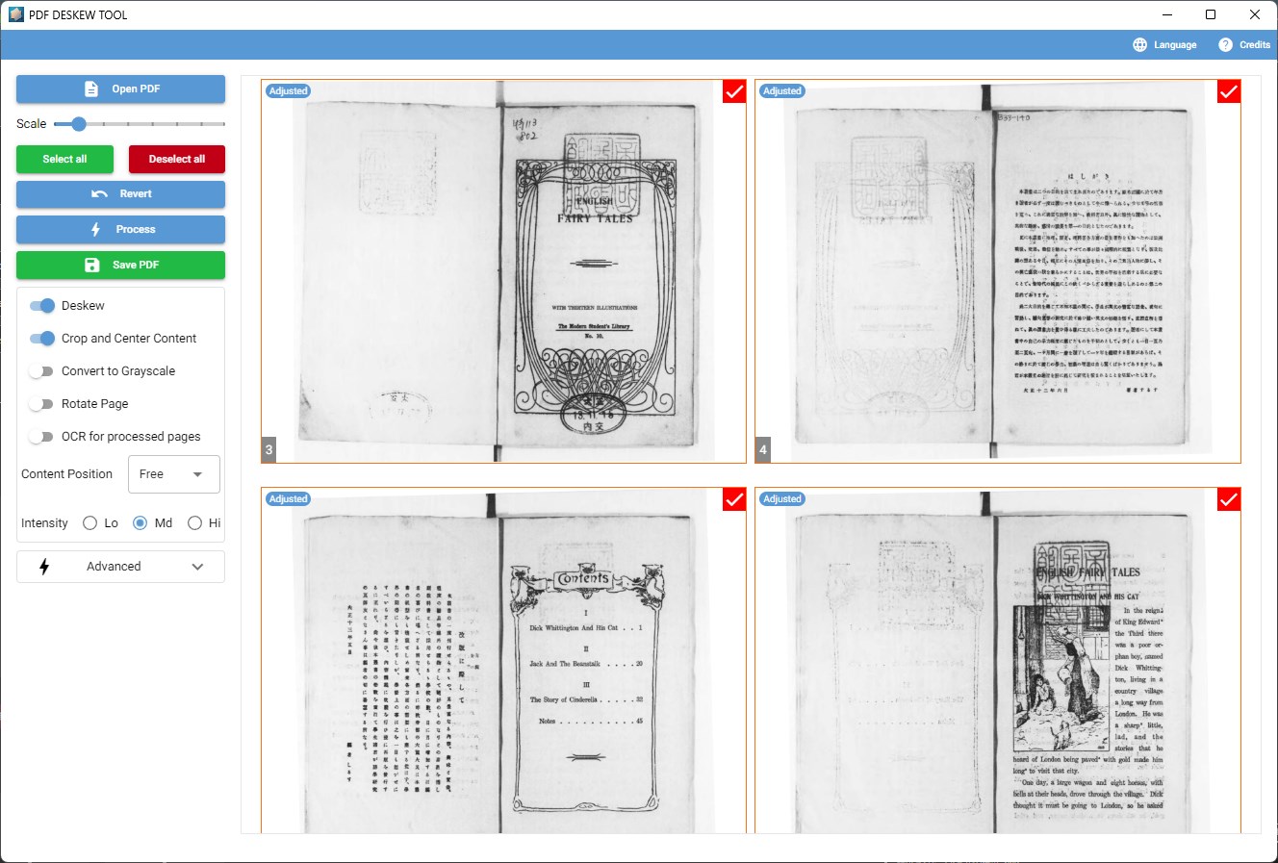Viewport: 1278px width, 863px height.
Task: Select the Md intensity radio button
Action: (x=141, y=523)
